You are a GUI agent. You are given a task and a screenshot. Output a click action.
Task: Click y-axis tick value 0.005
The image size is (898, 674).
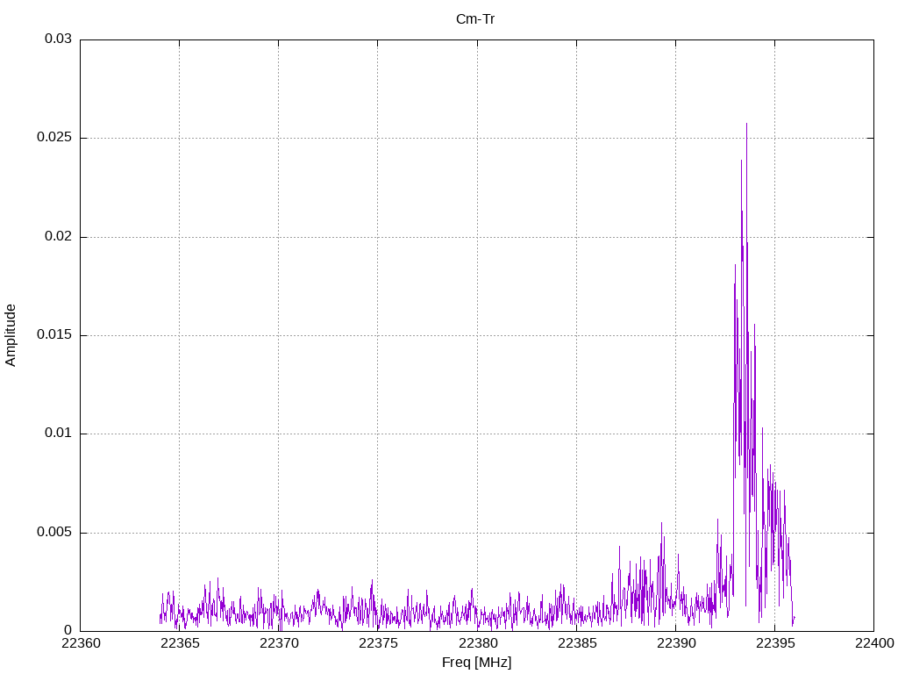click(x=54, y=533)
